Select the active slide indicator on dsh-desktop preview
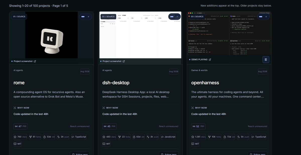This screenshot has width=301, height=155. (x=172, y=17)
